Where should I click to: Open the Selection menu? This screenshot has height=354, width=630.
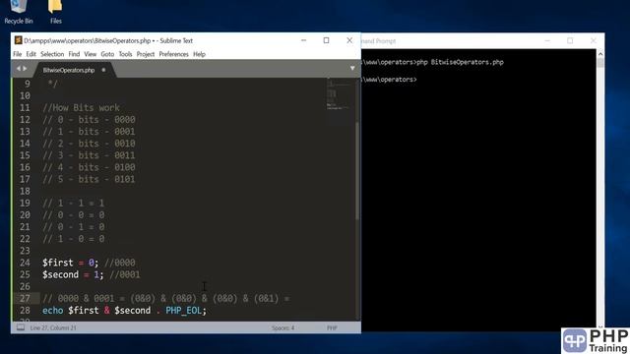tap(52, 54)
